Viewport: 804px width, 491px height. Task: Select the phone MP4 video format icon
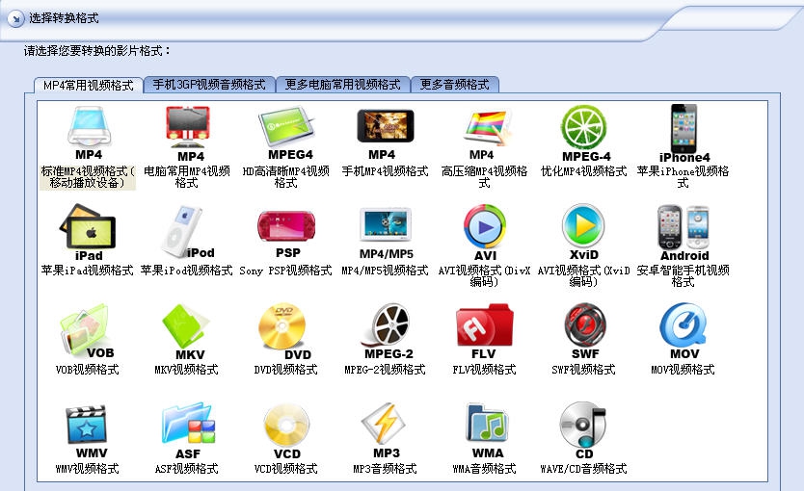pyautogui.click(x=385, y=132)
